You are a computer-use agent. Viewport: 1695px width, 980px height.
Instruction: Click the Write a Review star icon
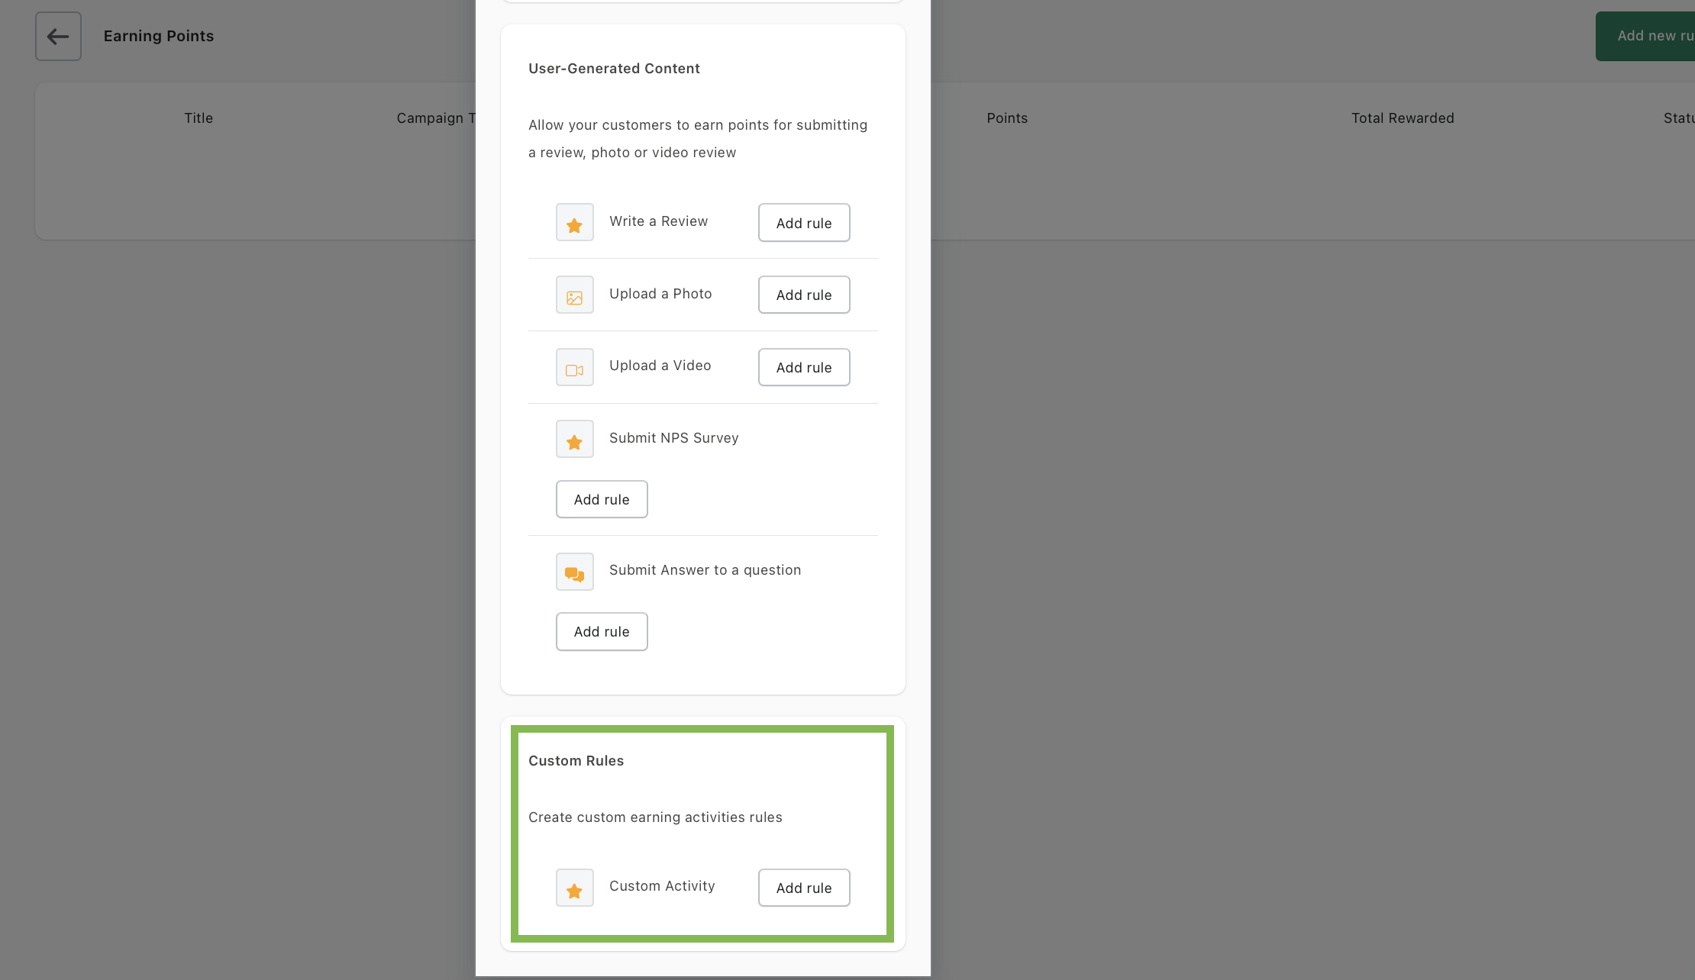pyautogui.click(x=575, y=222)
